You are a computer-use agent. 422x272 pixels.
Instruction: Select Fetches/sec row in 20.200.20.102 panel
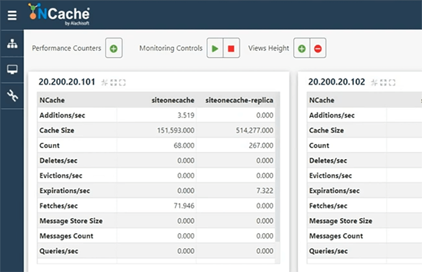coord(364,206)
